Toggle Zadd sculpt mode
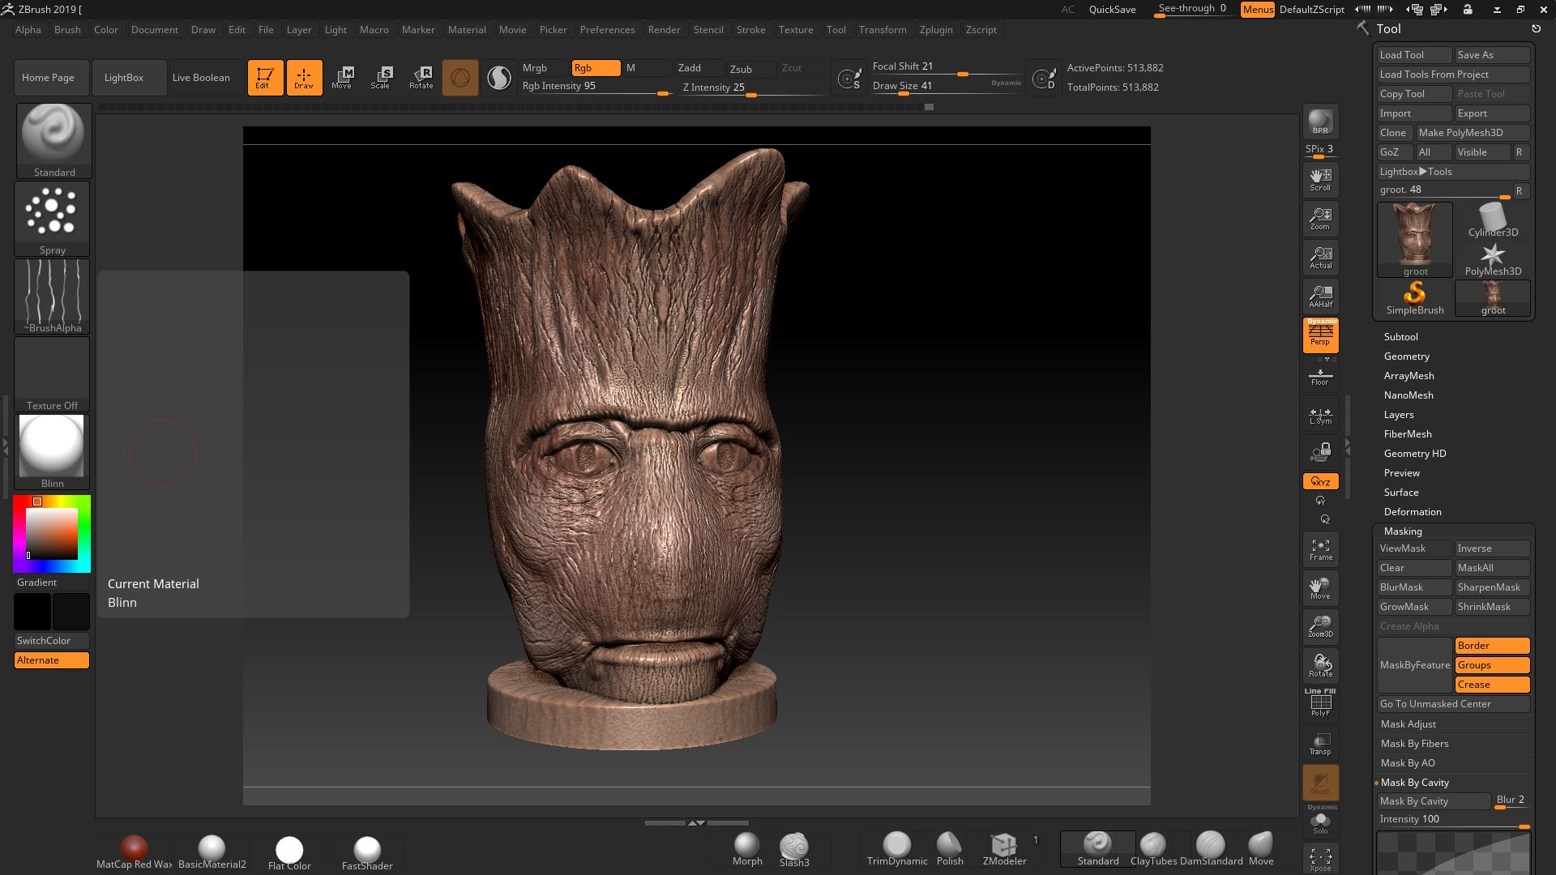This screenshot has width=1556, height=875. point(699,68)
